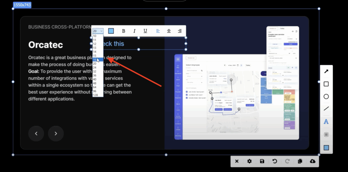Align text to the left
Image resolution: width=348 pixels, height=172 pixels.
pyautogui.click(x=158, y=31)
